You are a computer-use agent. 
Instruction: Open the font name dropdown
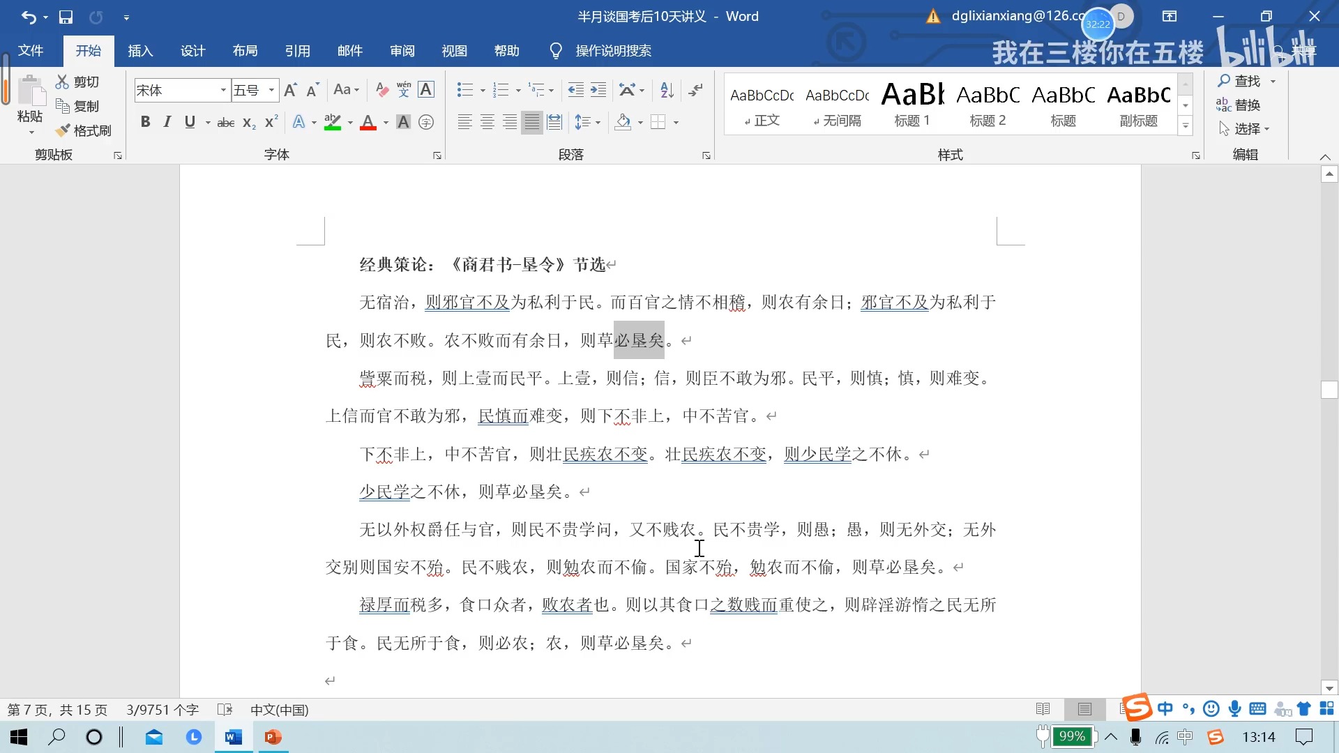pyautogui.click(x=223, y=90)
